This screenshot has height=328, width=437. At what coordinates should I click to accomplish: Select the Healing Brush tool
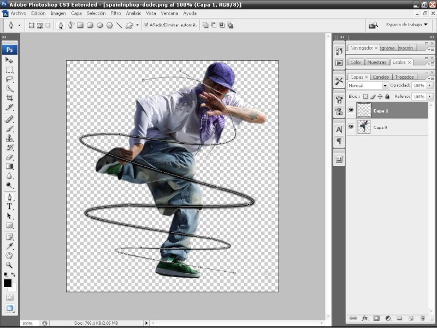pos(9,119)
